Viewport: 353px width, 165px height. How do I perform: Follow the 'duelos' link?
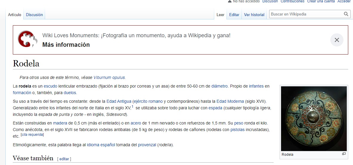click(70, 93)
